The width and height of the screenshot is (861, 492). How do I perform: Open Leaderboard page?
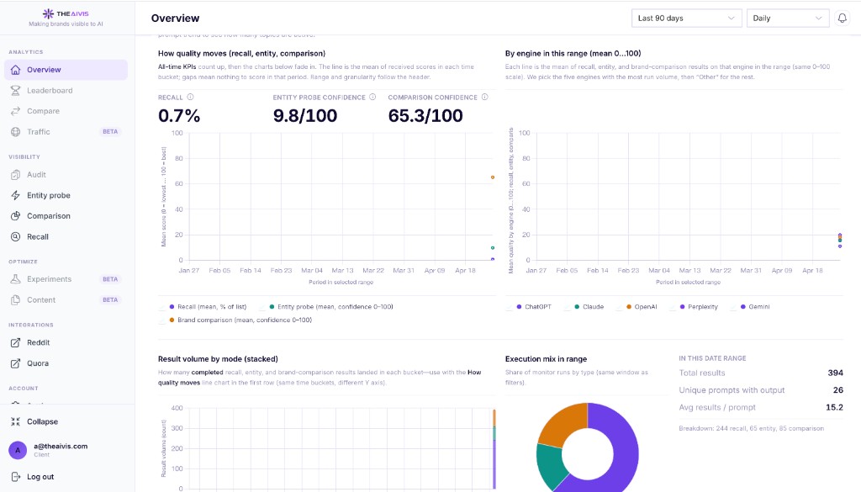coord(66,91)
